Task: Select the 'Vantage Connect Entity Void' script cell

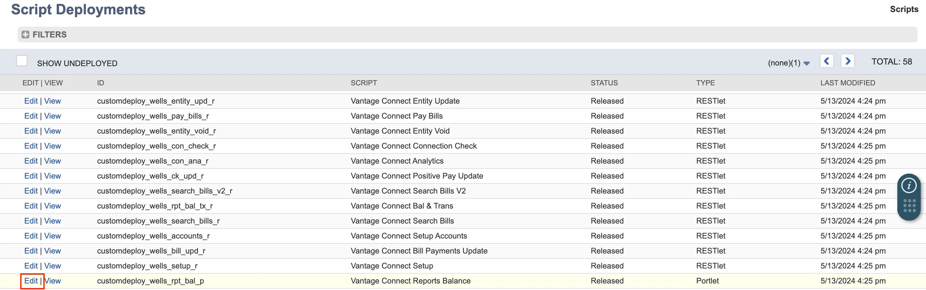Action: [x=400, y=131]
